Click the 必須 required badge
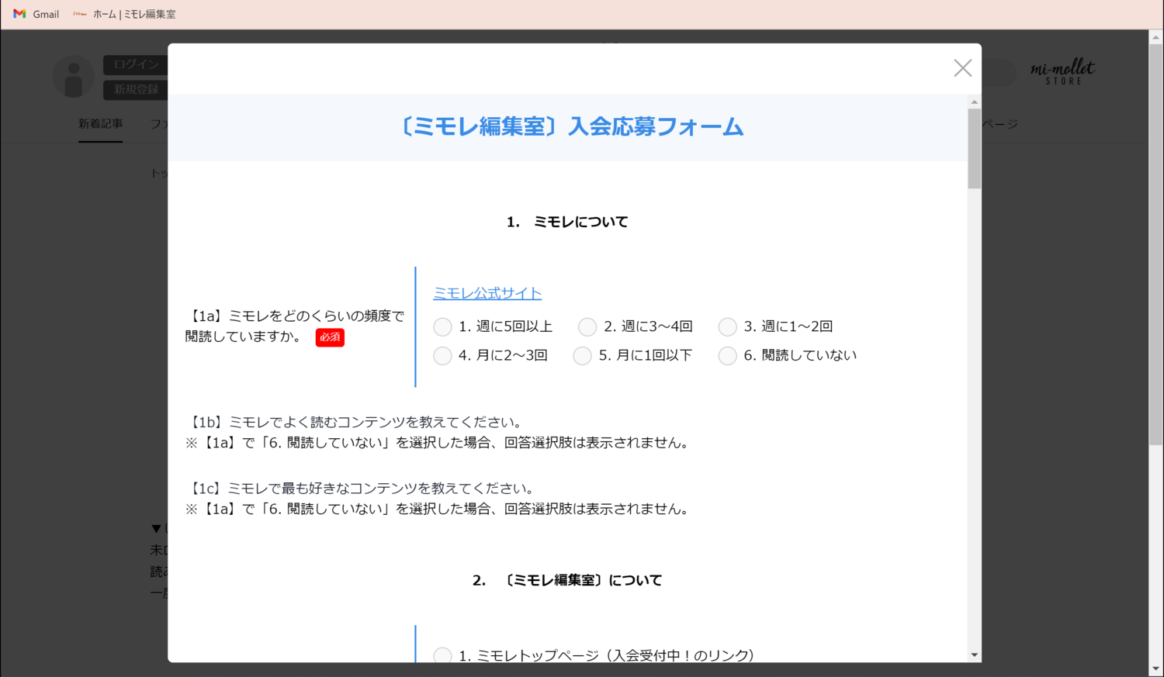Screen dimensions: 1164x677 click(x=330, y=337)
